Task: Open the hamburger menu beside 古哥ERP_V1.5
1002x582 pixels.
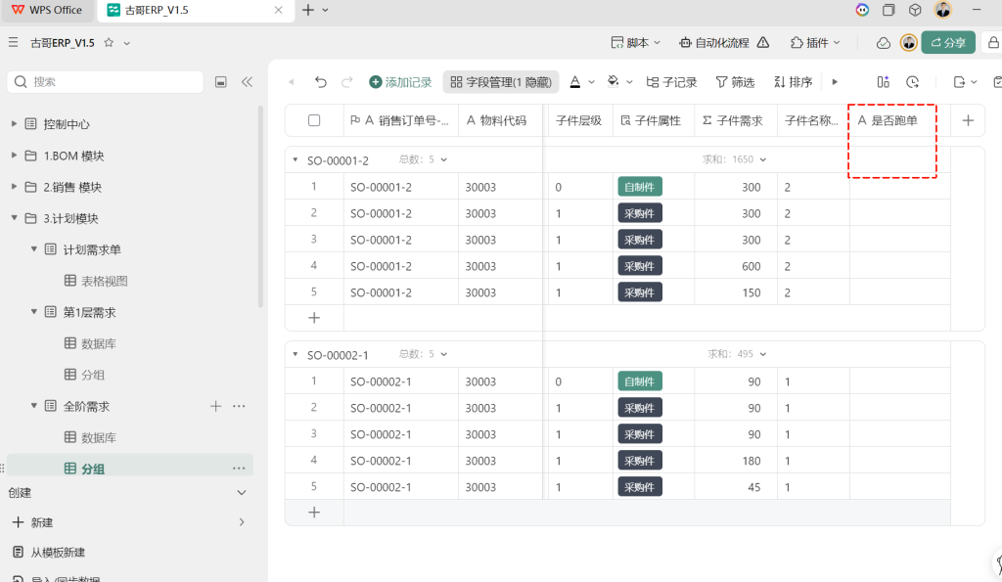Action: (x=14, y=43)
